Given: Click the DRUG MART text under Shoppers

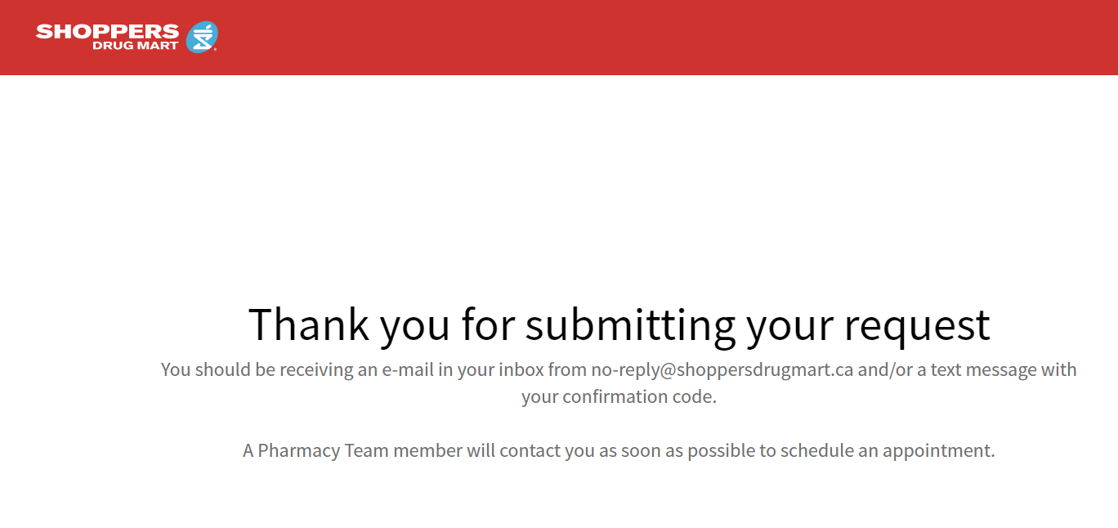Looking at the screenshot, I should coord(135,46).
